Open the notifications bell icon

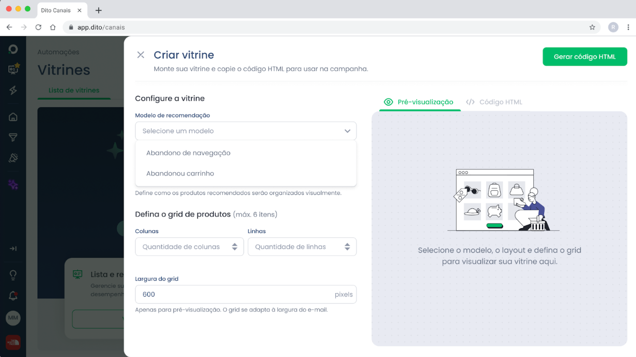(x=13, y=296)
